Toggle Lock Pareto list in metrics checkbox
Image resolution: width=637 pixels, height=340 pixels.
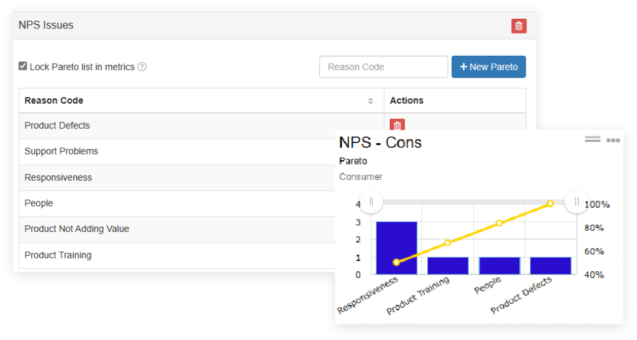[23, 66]
